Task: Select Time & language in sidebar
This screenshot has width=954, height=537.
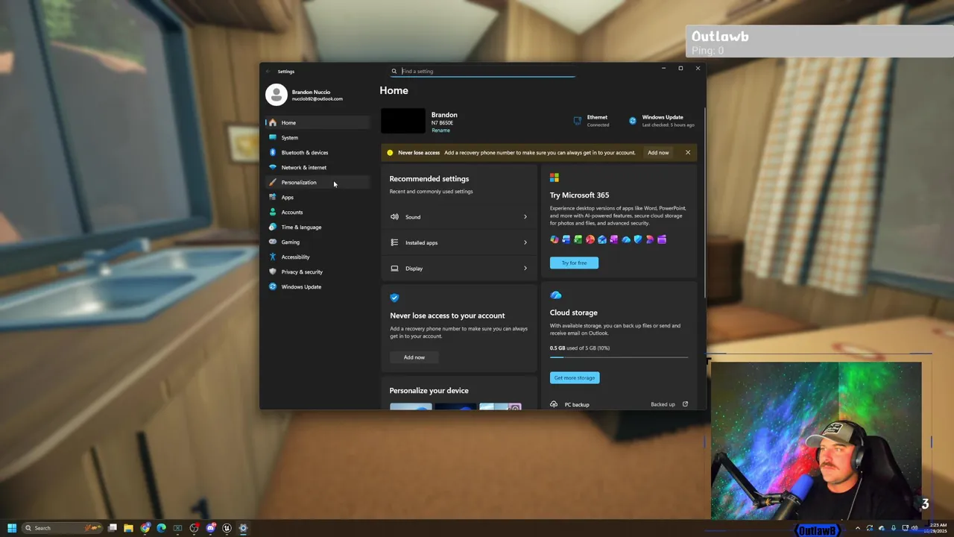Action: pos(317,227)
